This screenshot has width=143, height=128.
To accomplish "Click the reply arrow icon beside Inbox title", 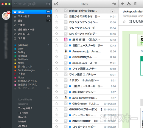I will 114,4.
